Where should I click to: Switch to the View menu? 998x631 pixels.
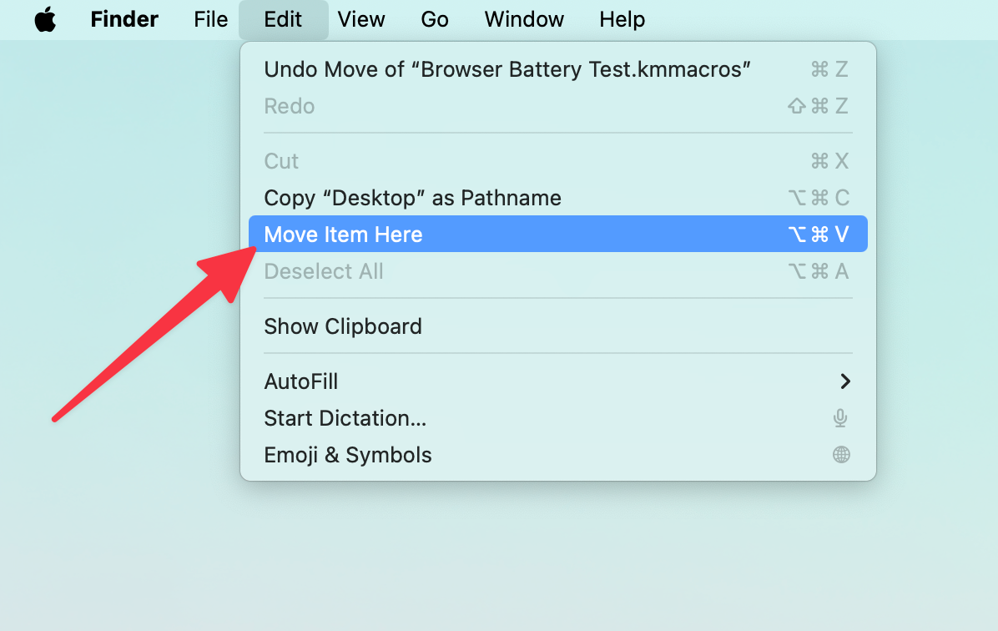[361, 19]
